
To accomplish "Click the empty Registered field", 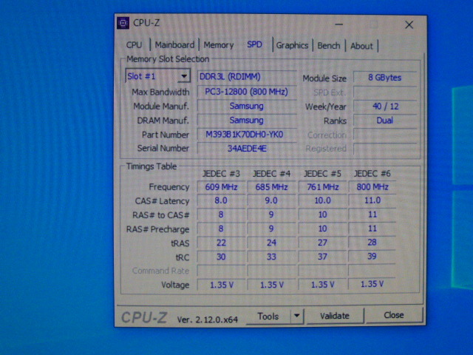I will click(x=384, y=149).
